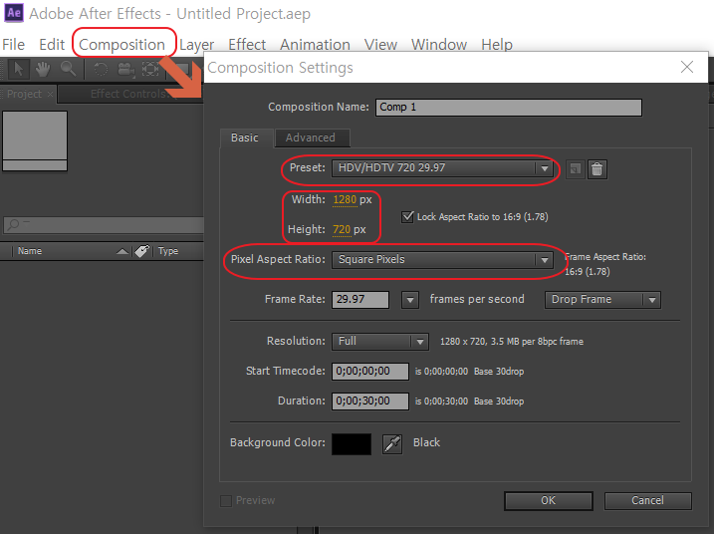Click the Project panel search field

click(104, 224)
